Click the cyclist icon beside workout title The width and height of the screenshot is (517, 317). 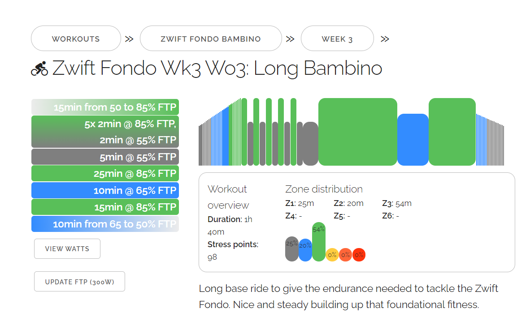tap(39, 69)
